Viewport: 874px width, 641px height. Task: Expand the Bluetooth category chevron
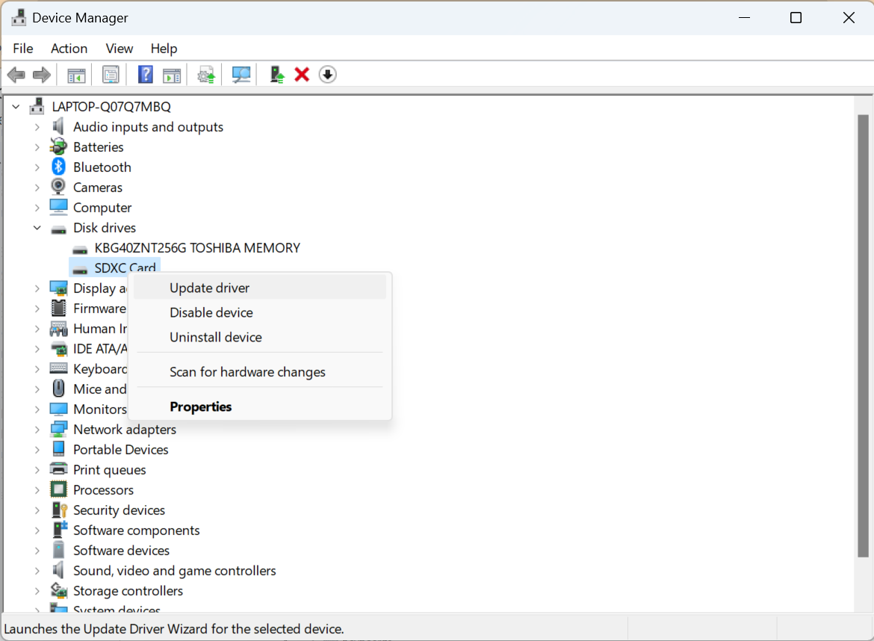(x=37, y=167)
